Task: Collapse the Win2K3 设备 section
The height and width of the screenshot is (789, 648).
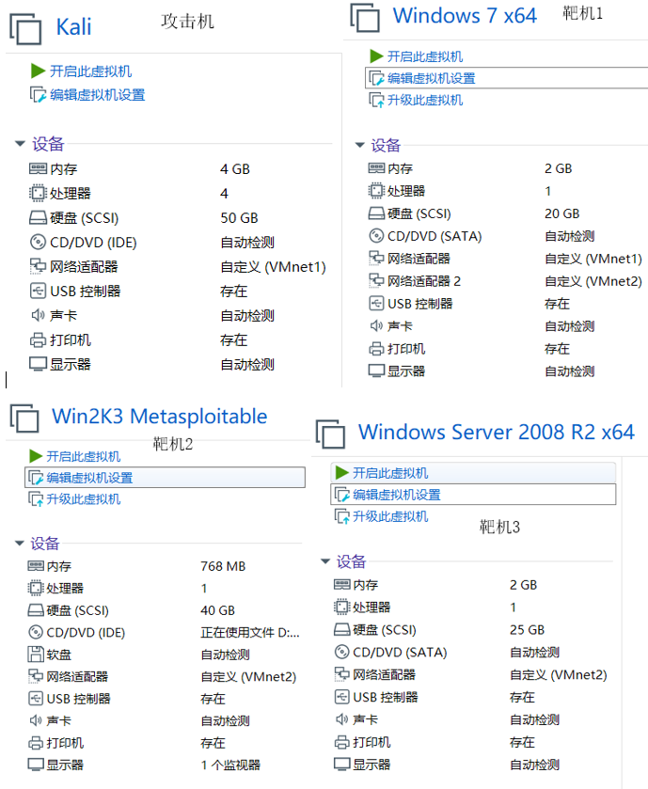Action: click(19, 543)
